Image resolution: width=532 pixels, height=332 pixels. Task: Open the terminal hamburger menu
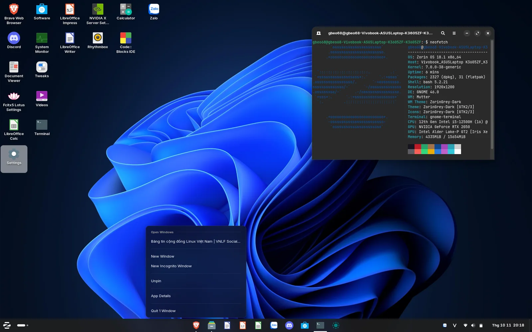pyautogui.click(x=454, y=33)
